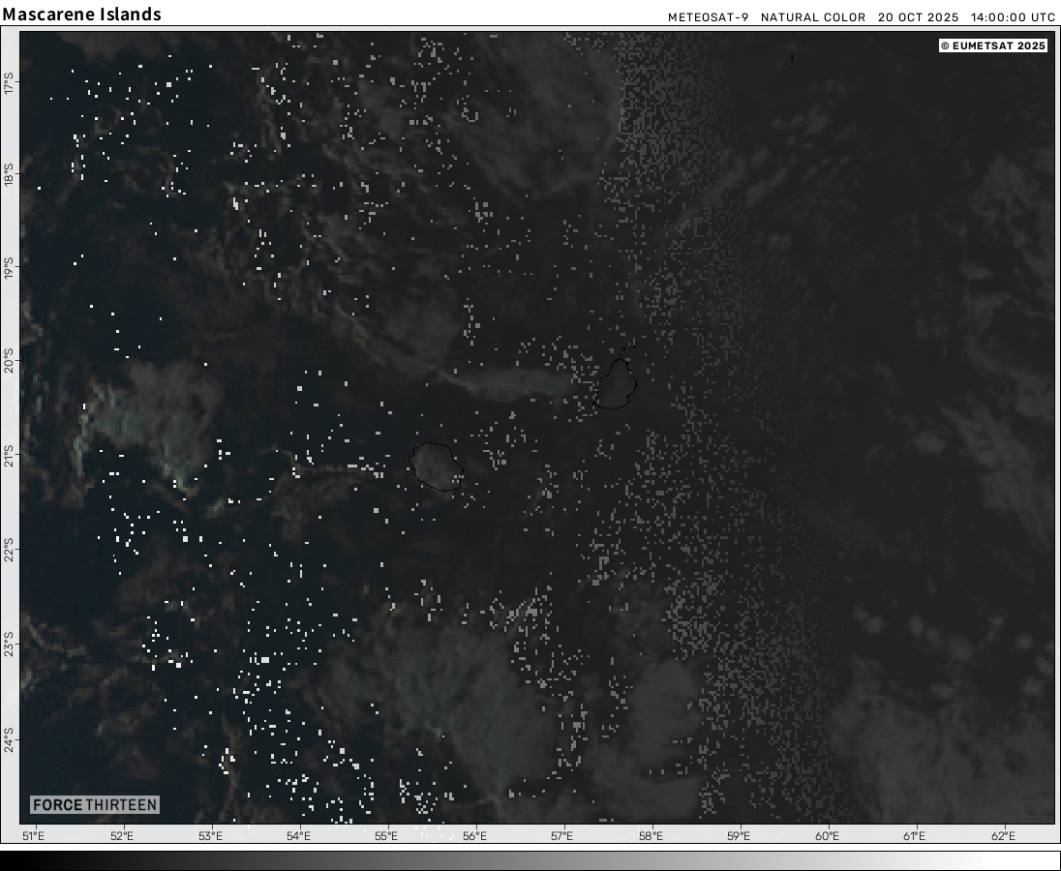The width and height of the screenshot is (1061, 871).
Task: Click the 62°E longitude label
Action: [x=1004, y=836]
